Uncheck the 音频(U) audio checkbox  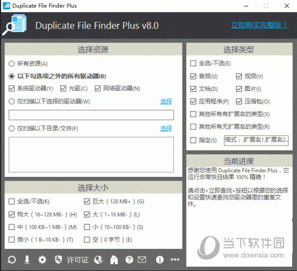[193, 76]
